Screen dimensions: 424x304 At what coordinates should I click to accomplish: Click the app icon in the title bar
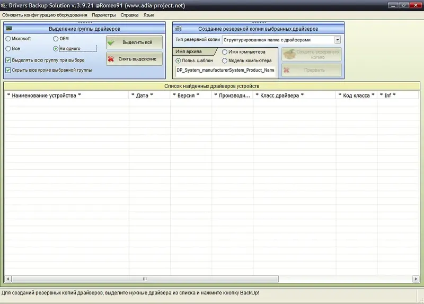4,5
